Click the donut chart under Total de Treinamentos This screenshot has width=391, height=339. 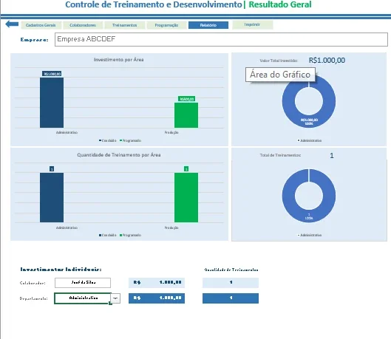[309, 196]
